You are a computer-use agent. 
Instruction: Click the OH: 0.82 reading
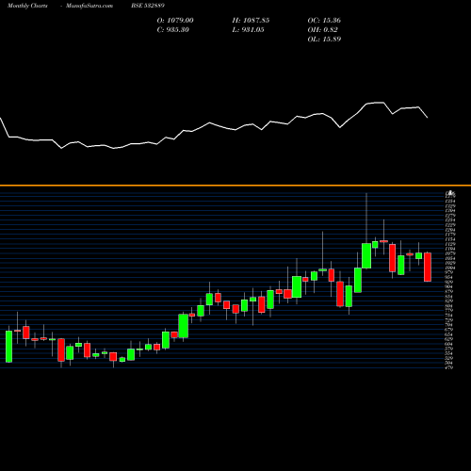coord(322,30)
